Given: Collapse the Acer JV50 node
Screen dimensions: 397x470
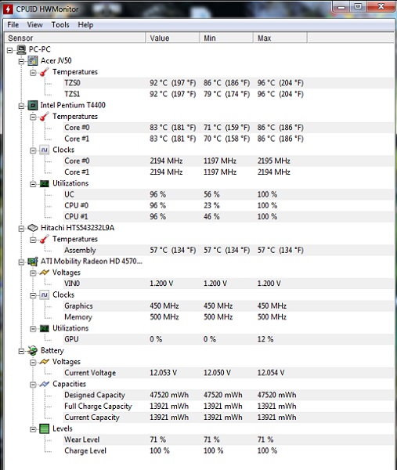Looking at the screenshot, I should point(21,61).
